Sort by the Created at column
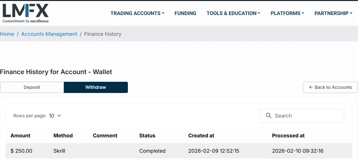The width and height of the screenshot is (358, 161). coord(201,135)
